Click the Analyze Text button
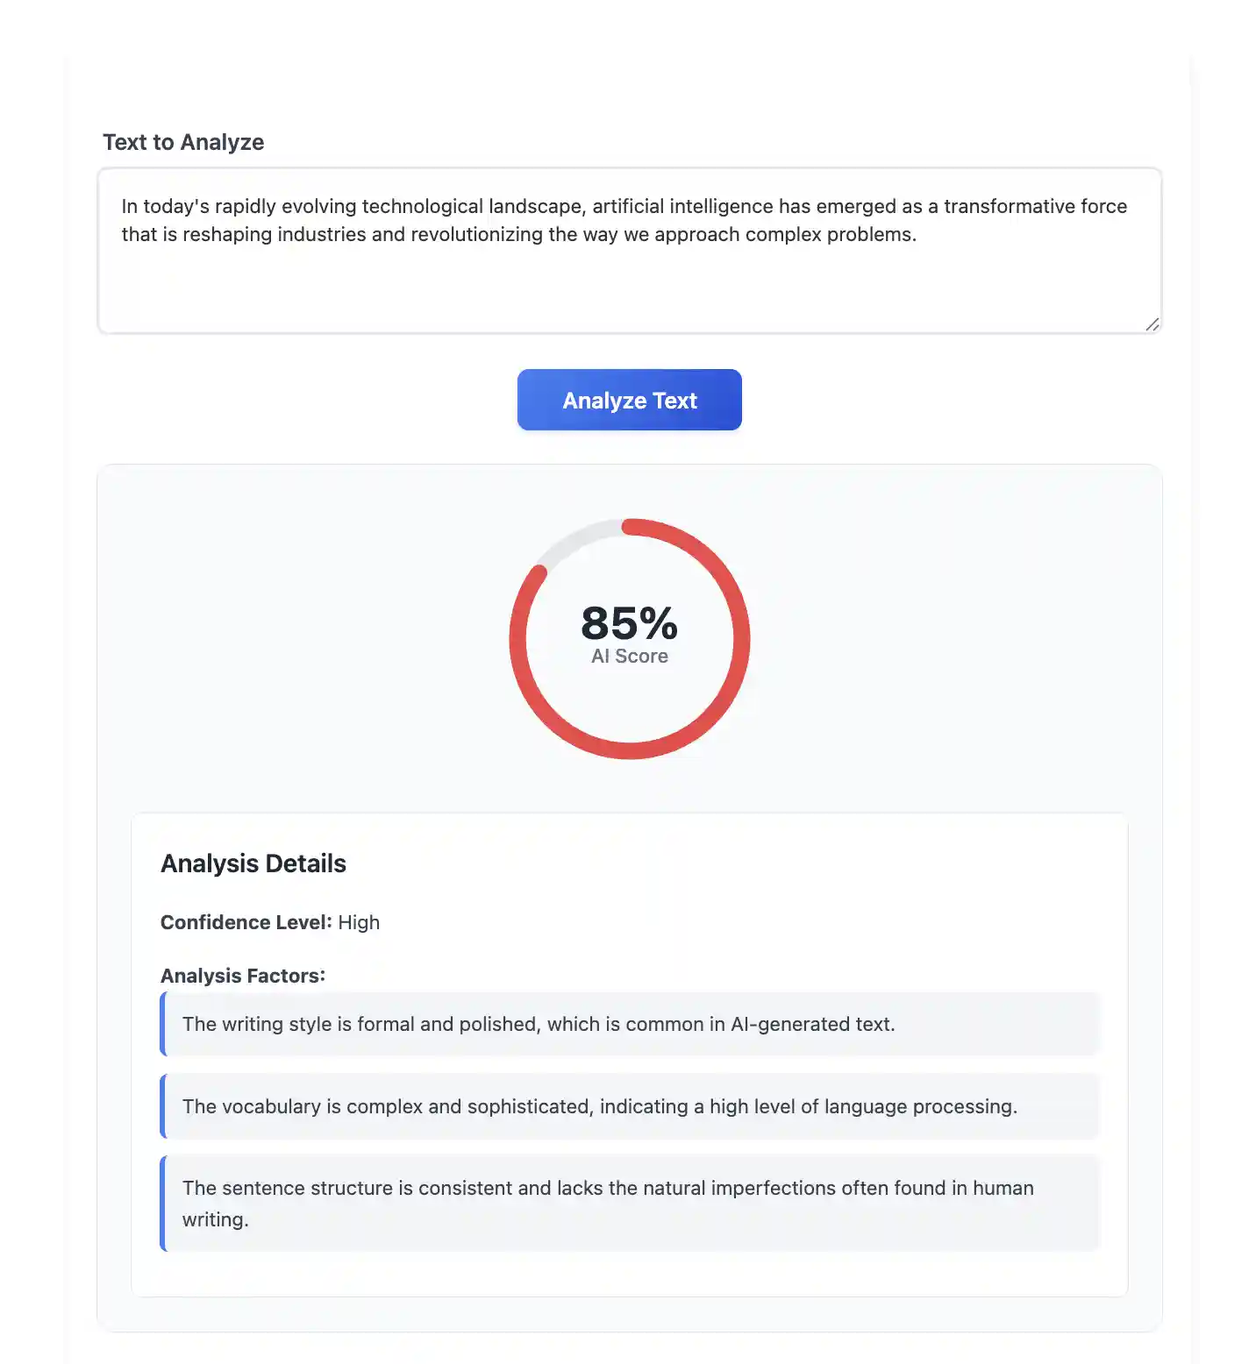 [628, 400]
